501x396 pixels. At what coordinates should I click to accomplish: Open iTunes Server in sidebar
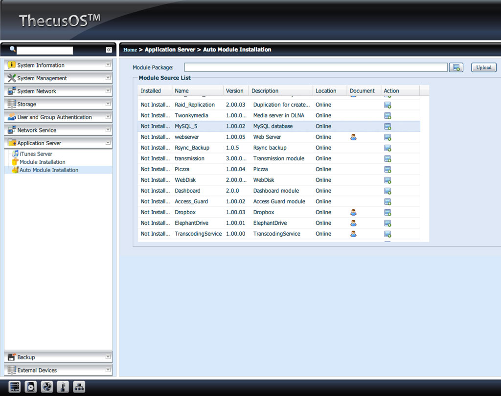[x=36, y=154]
